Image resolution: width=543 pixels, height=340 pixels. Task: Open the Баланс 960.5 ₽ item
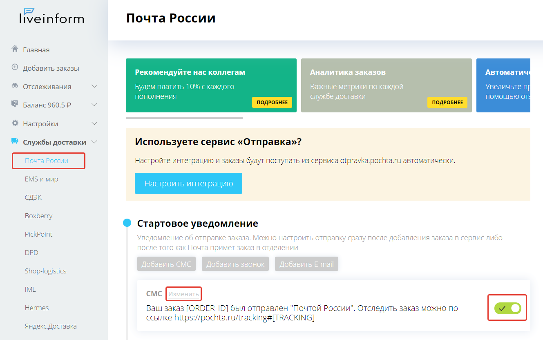[47, 105]
